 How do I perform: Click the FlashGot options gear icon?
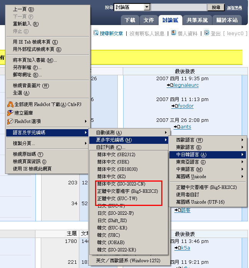[x=10, y=121]
